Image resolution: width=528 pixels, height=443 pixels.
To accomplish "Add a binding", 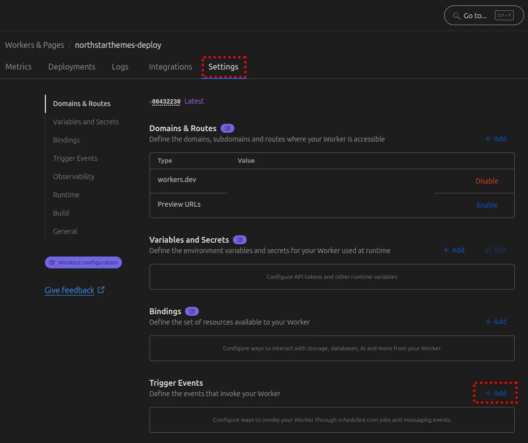I will 495,322.
